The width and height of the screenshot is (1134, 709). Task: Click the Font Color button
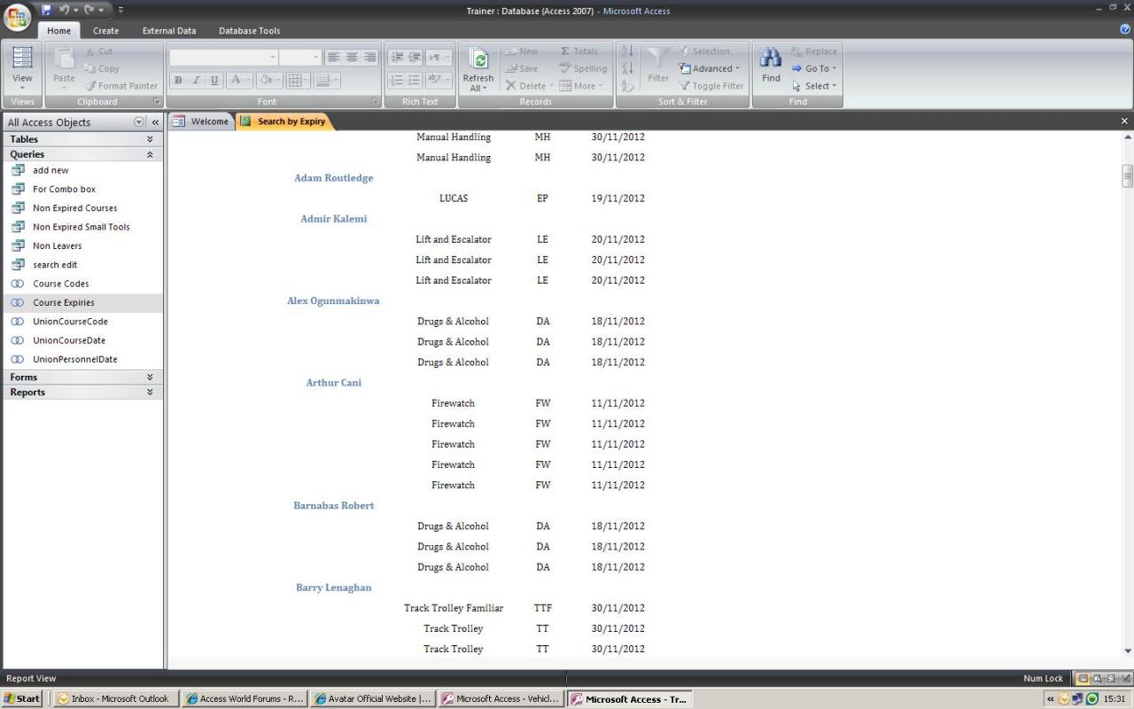pyautogui.click(x=239, y=80)
